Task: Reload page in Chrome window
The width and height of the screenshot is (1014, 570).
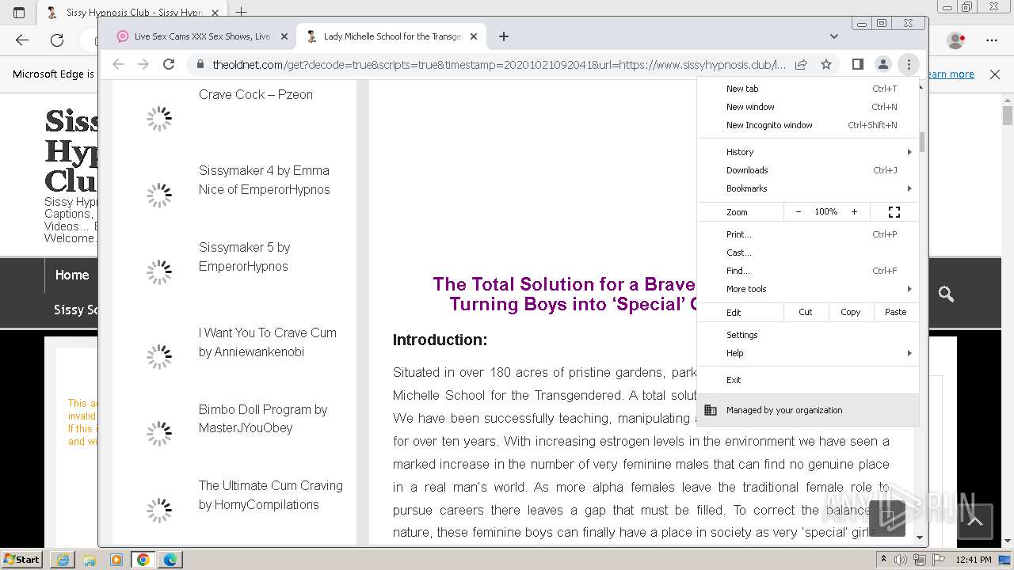Action: click(169, 64)
